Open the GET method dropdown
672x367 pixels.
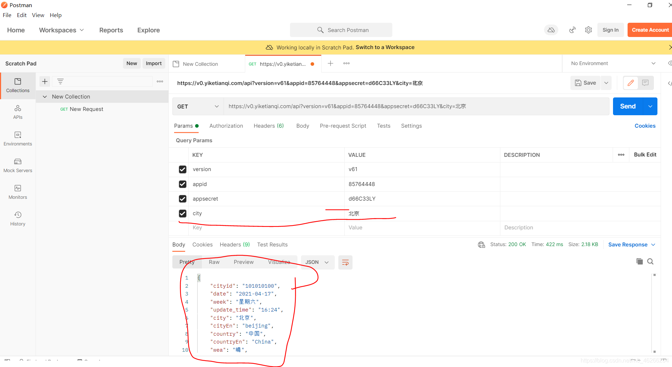(198, 106)
